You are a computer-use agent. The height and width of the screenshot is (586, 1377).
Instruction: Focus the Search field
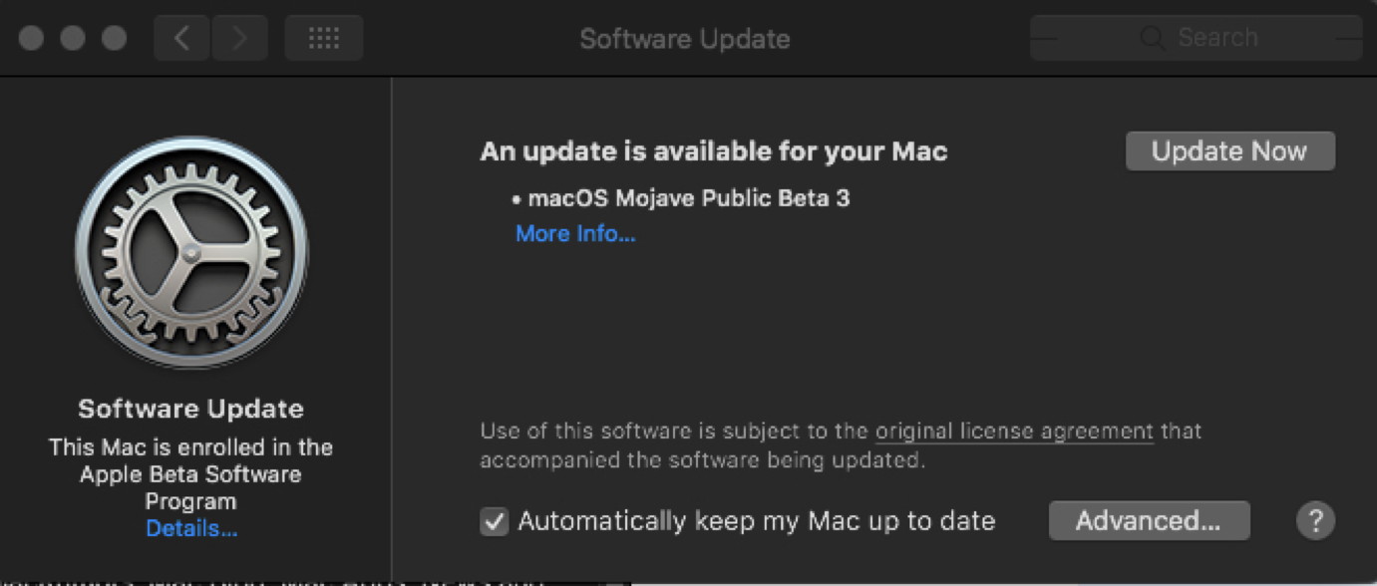point(1197,39)
